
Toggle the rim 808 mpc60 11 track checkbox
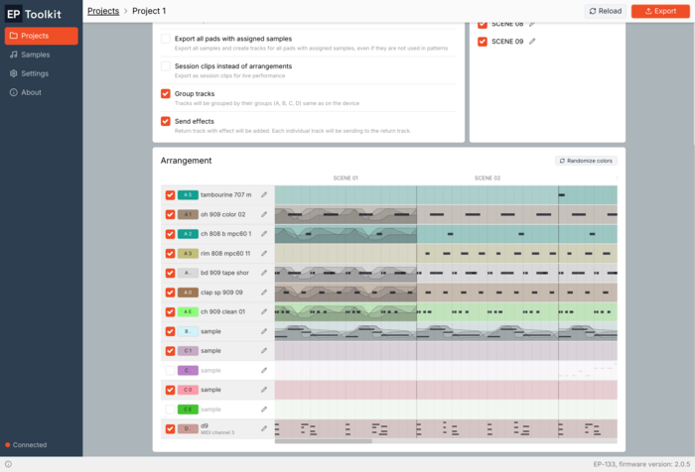point(170,253)
